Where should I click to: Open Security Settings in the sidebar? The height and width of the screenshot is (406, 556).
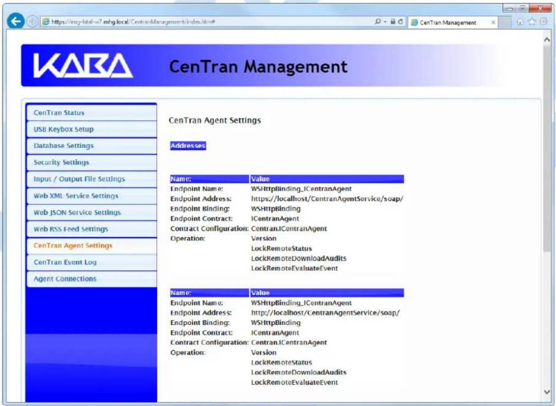coord(92,162)
